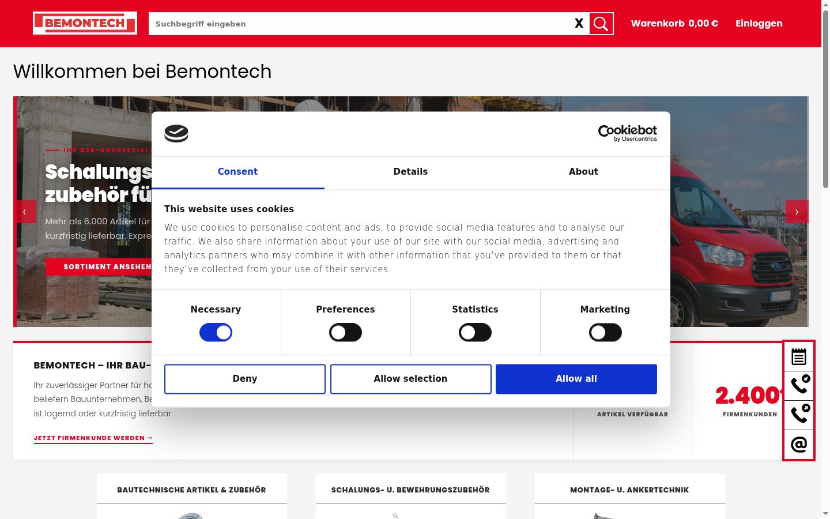This screenshot has height=519, width=830.
Task: Open Warenkorb 0,00 € cart link
Action: pyautogui.click(x=674, y=24)
